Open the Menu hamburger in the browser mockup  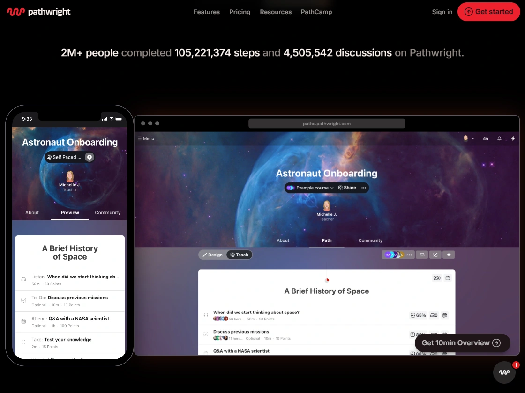[146, 138]
